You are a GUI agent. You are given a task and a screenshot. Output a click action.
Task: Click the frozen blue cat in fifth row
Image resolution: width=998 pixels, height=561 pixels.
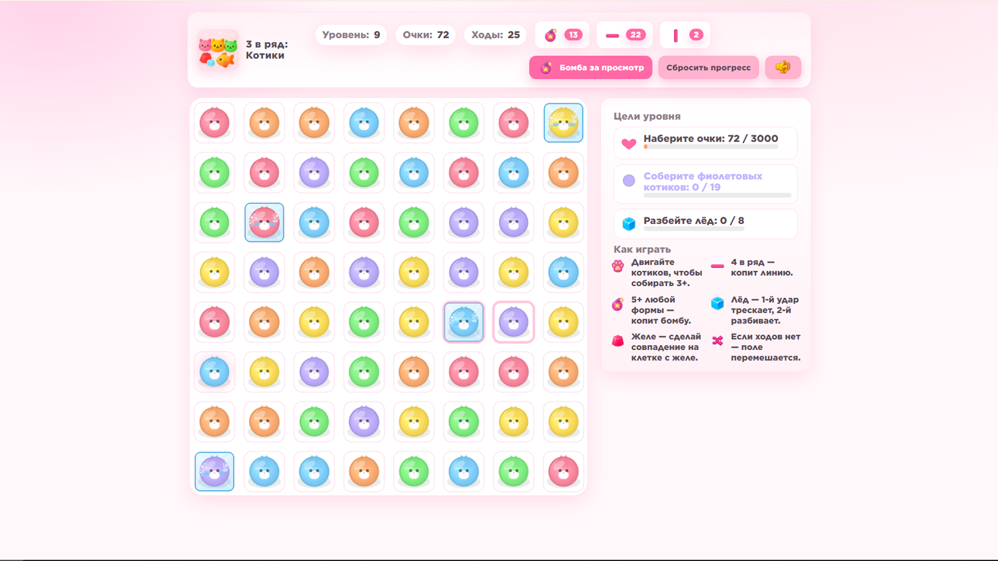pyautogui.click(x=463, y=322)
